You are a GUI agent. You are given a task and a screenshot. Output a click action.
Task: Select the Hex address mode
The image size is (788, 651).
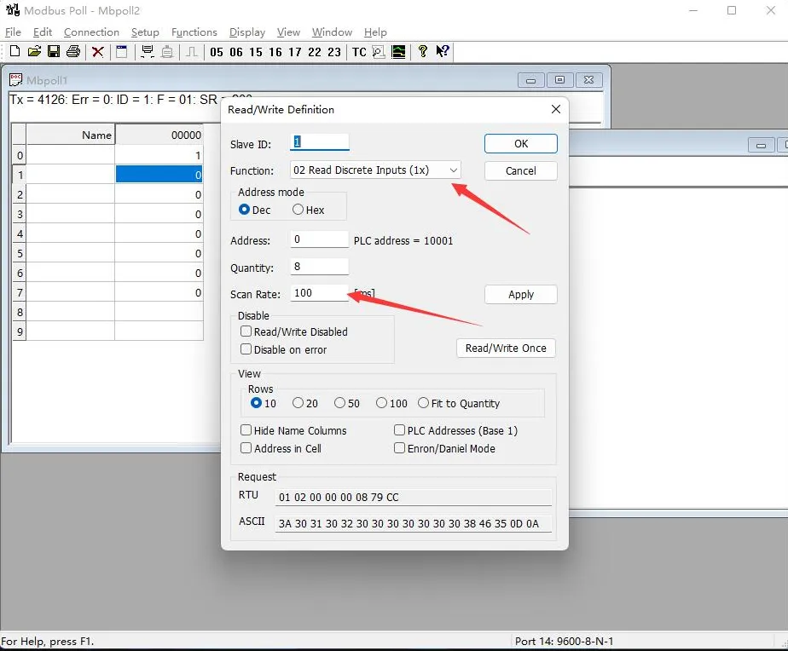(298, 210)
